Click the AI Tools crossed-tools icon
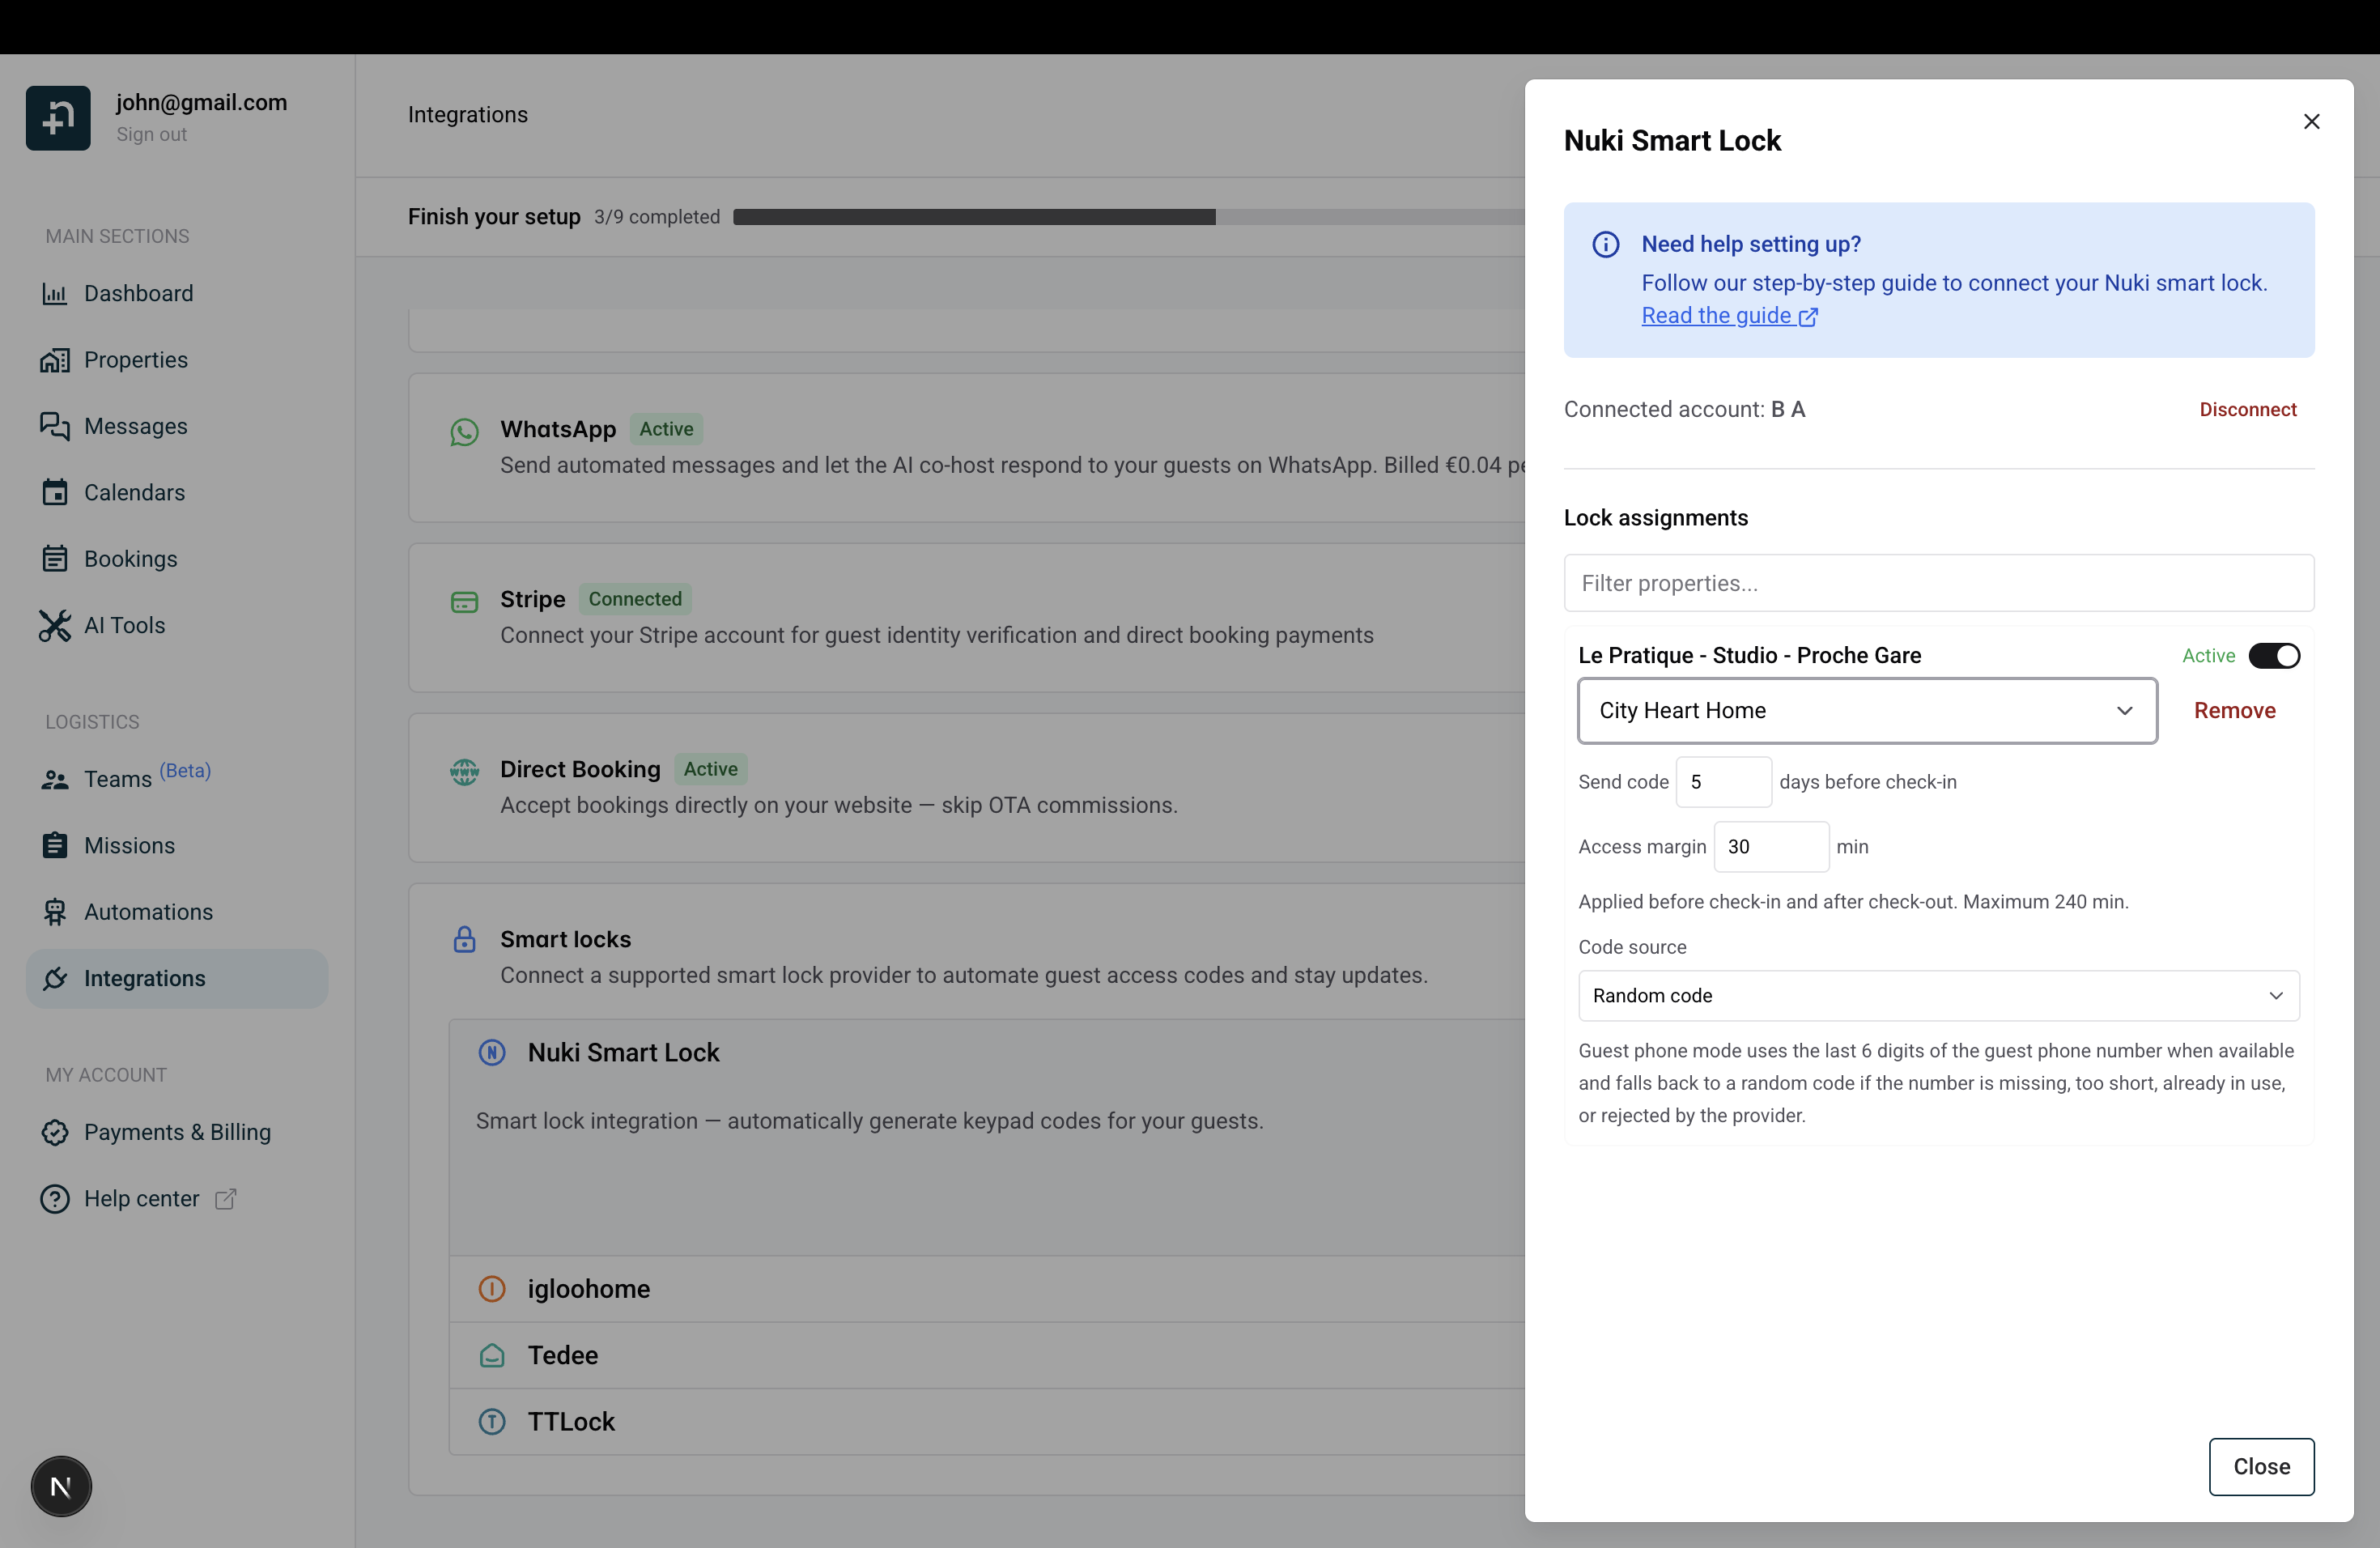 click(55, 625)
